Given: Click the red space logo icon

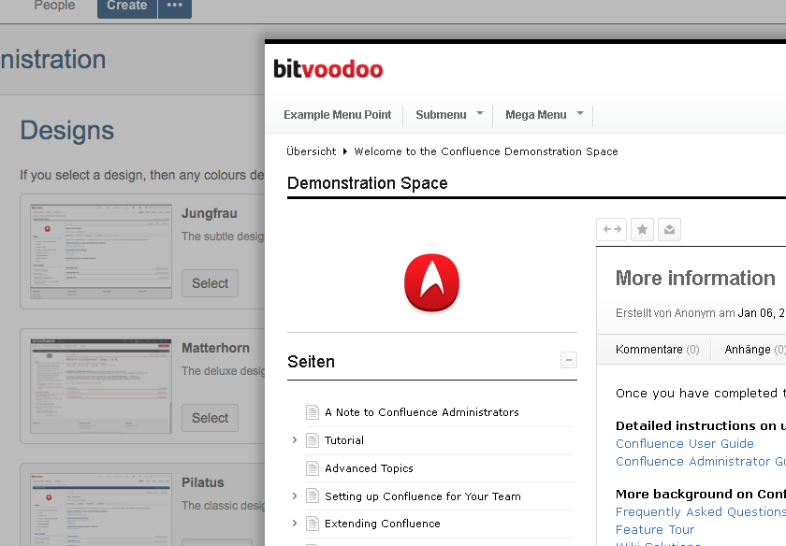Looking at the screenshot, I should tap(431, 284).
